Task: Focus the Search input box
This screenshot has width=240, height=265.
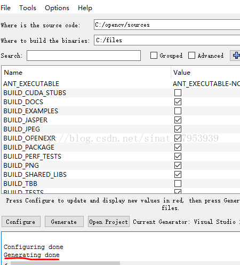Action: (84, 56)
